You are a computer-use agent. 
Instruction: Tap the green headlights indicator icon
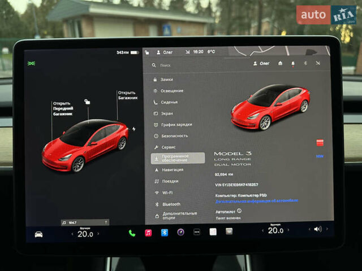[31, 63]
